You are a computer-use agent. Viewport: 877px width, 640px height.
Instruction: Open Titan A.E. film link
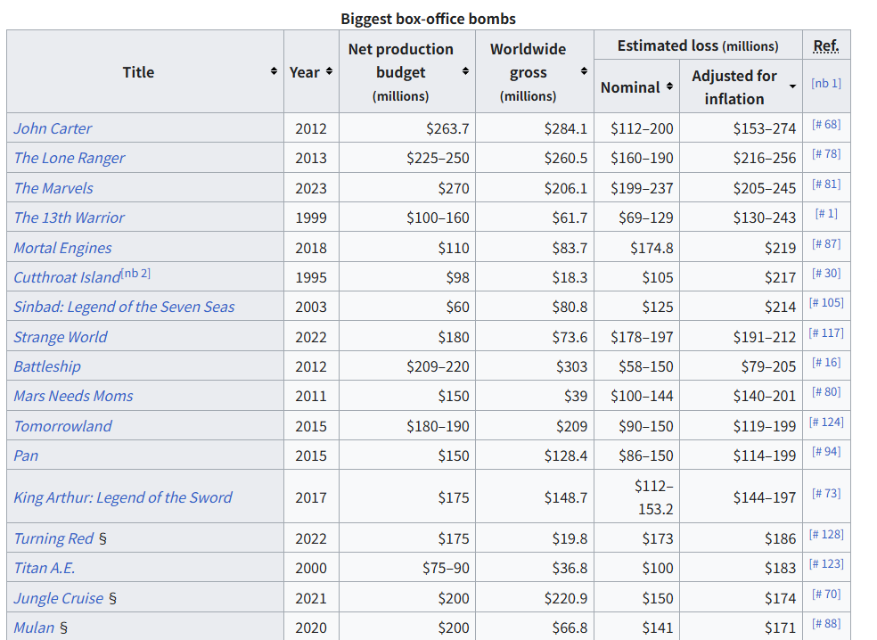pyautogui.click(x=45, y=568)
